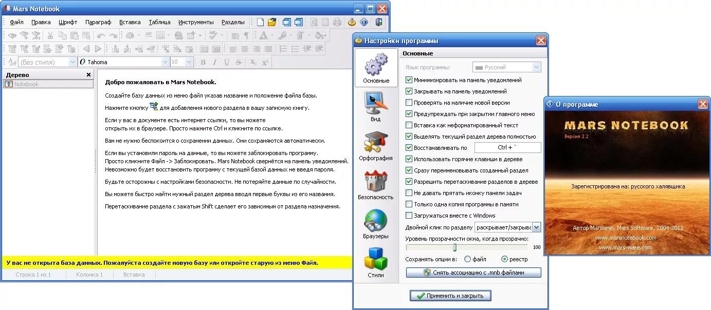The height and width of the screenshot is (310, 711).
Task: Select the 'реестр' radio button
Action: coord(504,259)
